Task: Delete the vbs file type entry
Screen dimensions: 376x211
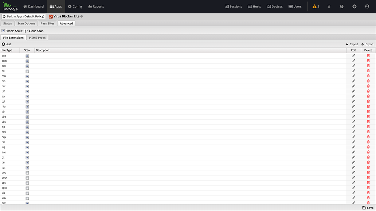Action: 368,122
